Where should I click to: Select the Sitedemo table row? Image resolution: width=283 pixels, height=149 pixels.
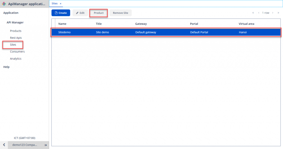pyautogui.click(x=166, y=32)
